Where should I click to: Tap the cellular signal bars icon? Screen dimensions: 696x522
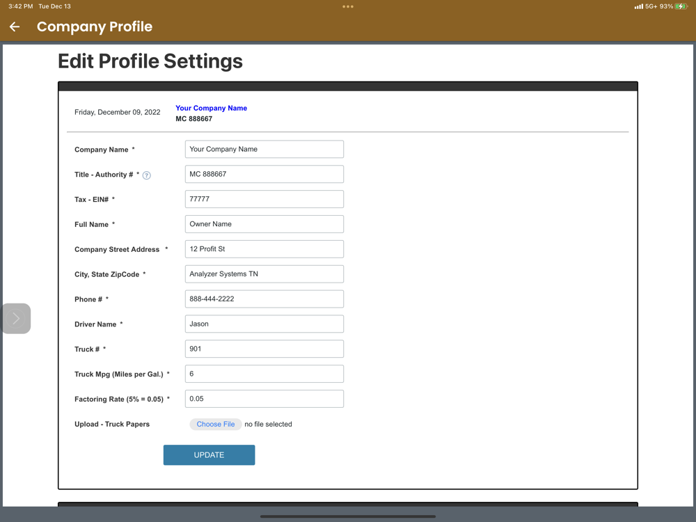click(x=639, y=6)
